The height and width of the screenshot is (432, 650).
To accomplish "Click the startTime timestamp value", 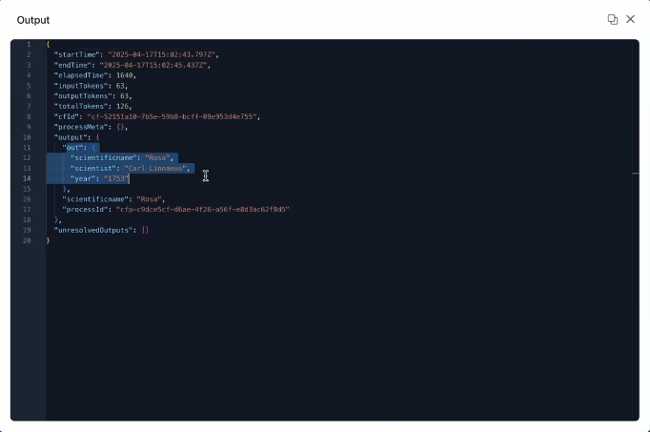I will (162, 54).
